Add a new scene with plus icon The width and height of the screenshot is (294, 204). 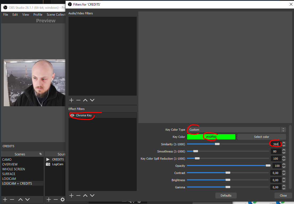pos(5,199)
